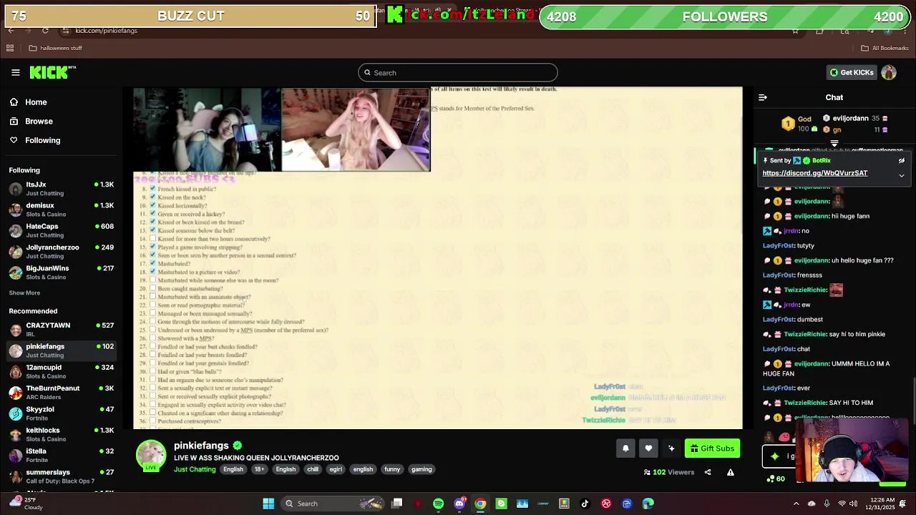Collapse the chat panel
This screenshot has height=515, width=916.
tap(763, 97)
